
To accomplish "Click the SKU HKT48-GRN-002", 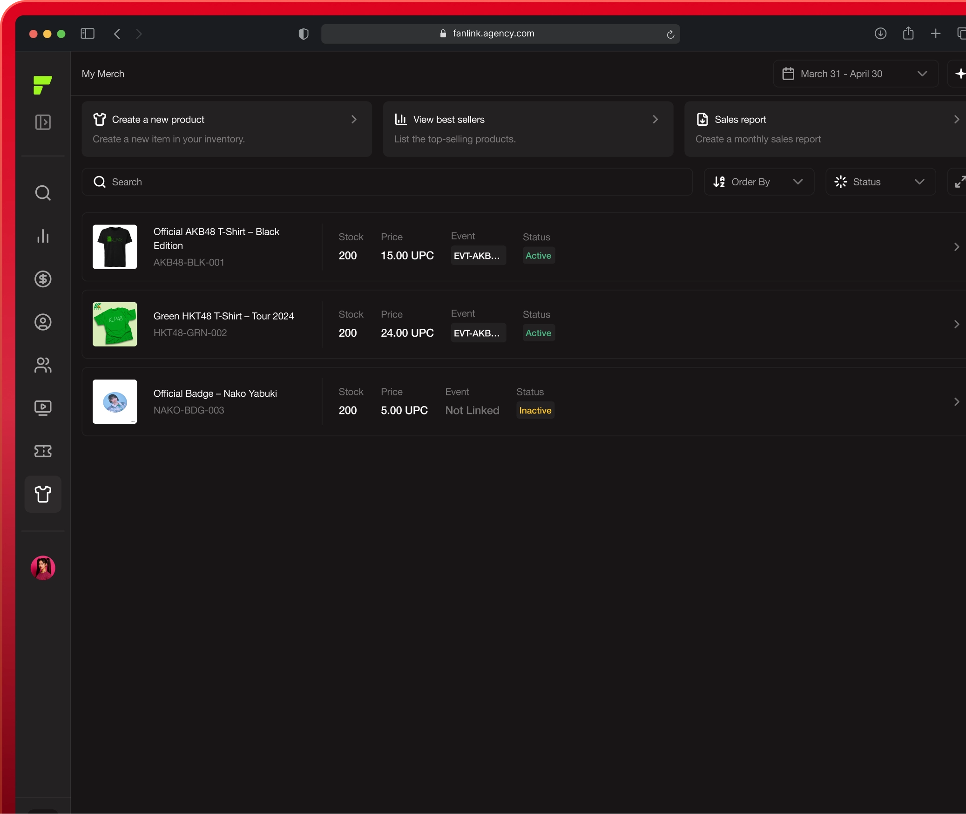I will 190,332.
